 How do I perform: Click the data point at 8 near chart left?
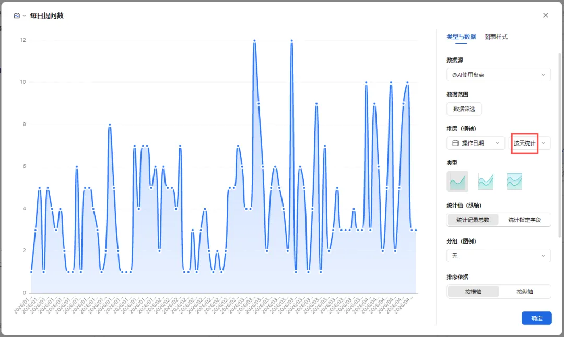point(110,125)
